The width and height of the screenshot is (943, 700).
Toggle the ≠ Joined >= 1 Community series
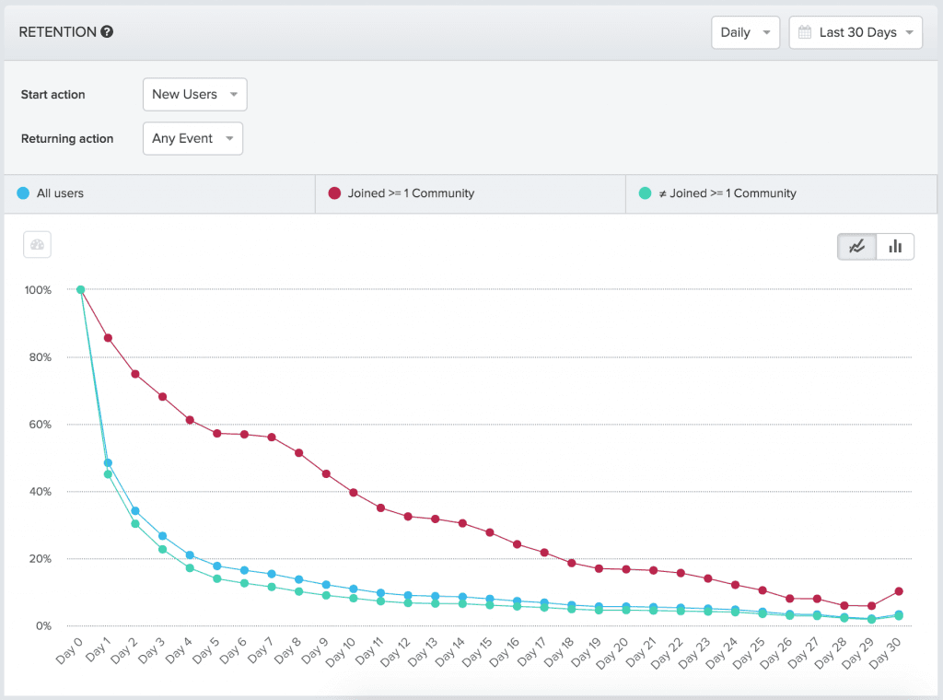[728, 193]
